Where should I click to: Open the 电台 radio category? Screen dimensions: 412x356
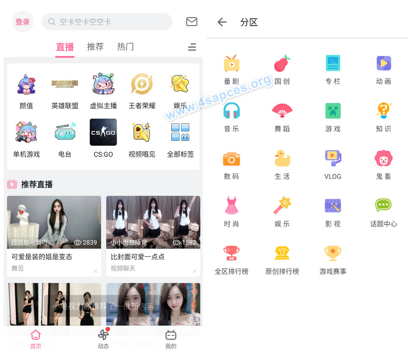click(65, 133)
